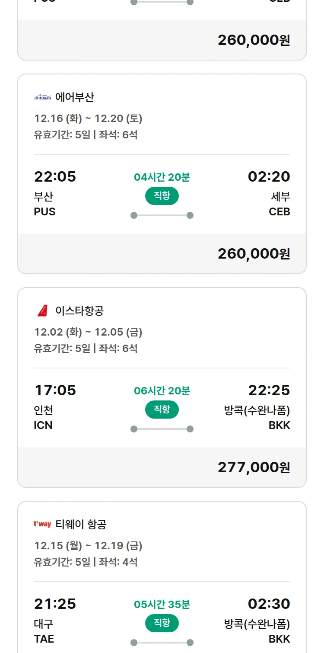Click the Air Busan airline logo
This screenshot has width=324, height=653.
tap(42, 97)
